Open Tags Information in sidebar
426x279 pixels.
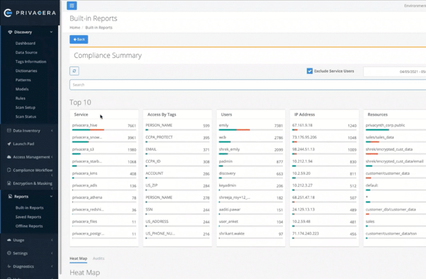pos(31,62)
